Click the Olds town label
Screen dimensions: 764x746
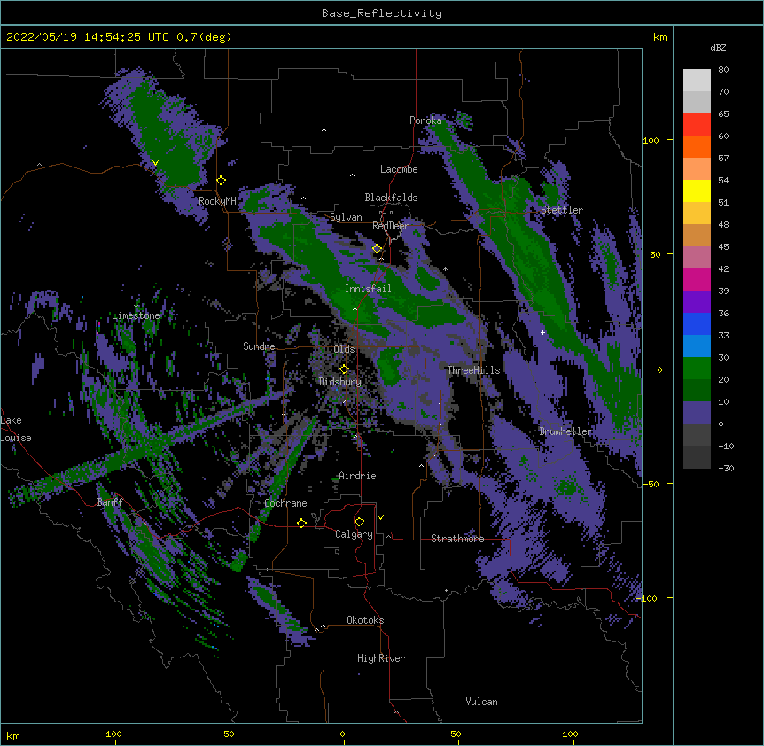tap(344, 349)
